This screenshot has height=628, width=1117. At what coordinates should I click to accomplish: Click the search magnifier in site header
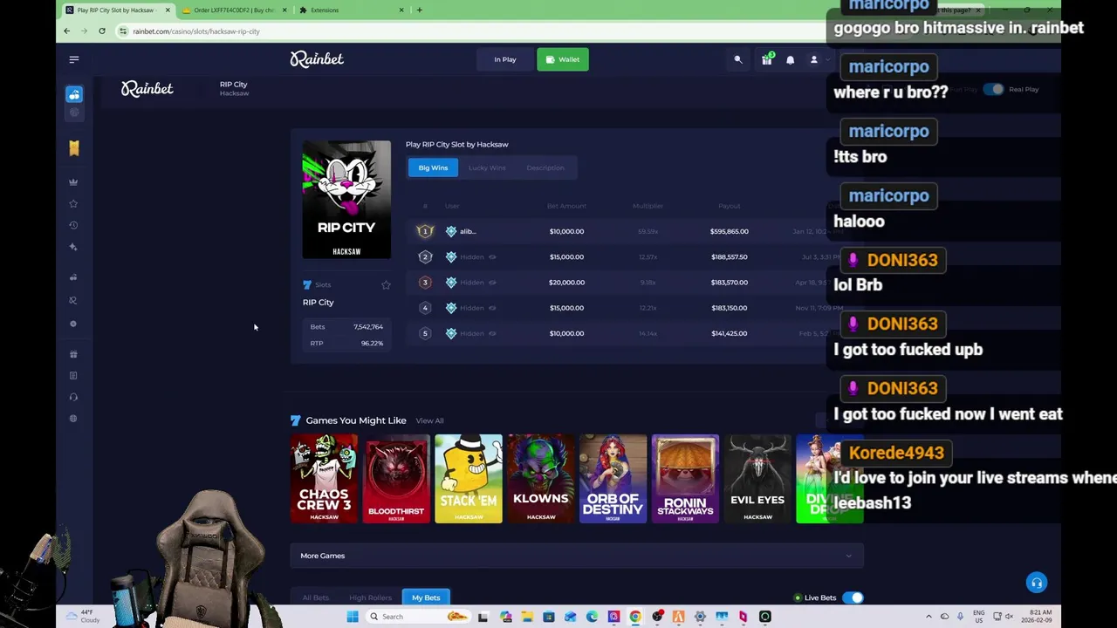click(738, 59)
